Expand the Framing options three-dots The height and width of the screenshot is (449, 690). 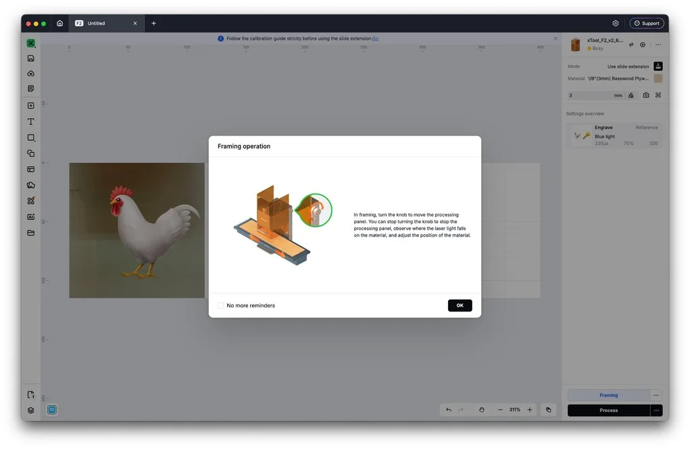(x=656, y=395)
